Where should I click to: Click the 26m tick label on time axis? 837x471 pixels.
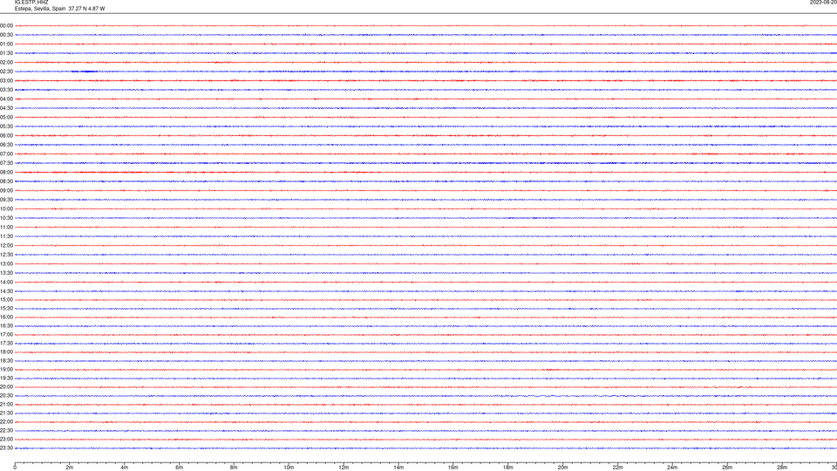point(727,468)
